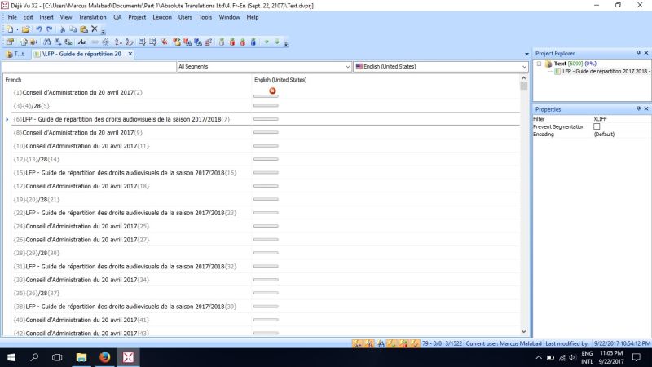
Task: Click the binoculars Find icon
Action: 47,42
